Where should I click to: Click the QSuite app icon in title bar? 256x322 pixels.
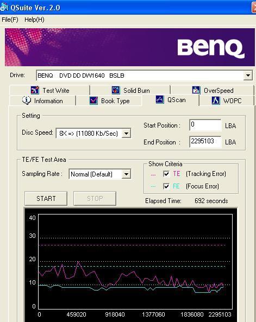pos(4,8)
